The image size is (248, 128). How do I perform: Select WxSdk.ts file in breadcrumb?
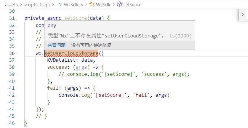pos(73,4)
